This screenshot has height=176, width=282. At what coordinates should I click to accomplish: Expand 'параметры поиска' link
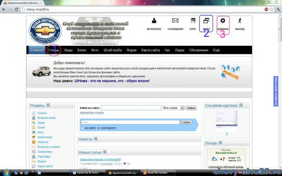pos(92,113)
